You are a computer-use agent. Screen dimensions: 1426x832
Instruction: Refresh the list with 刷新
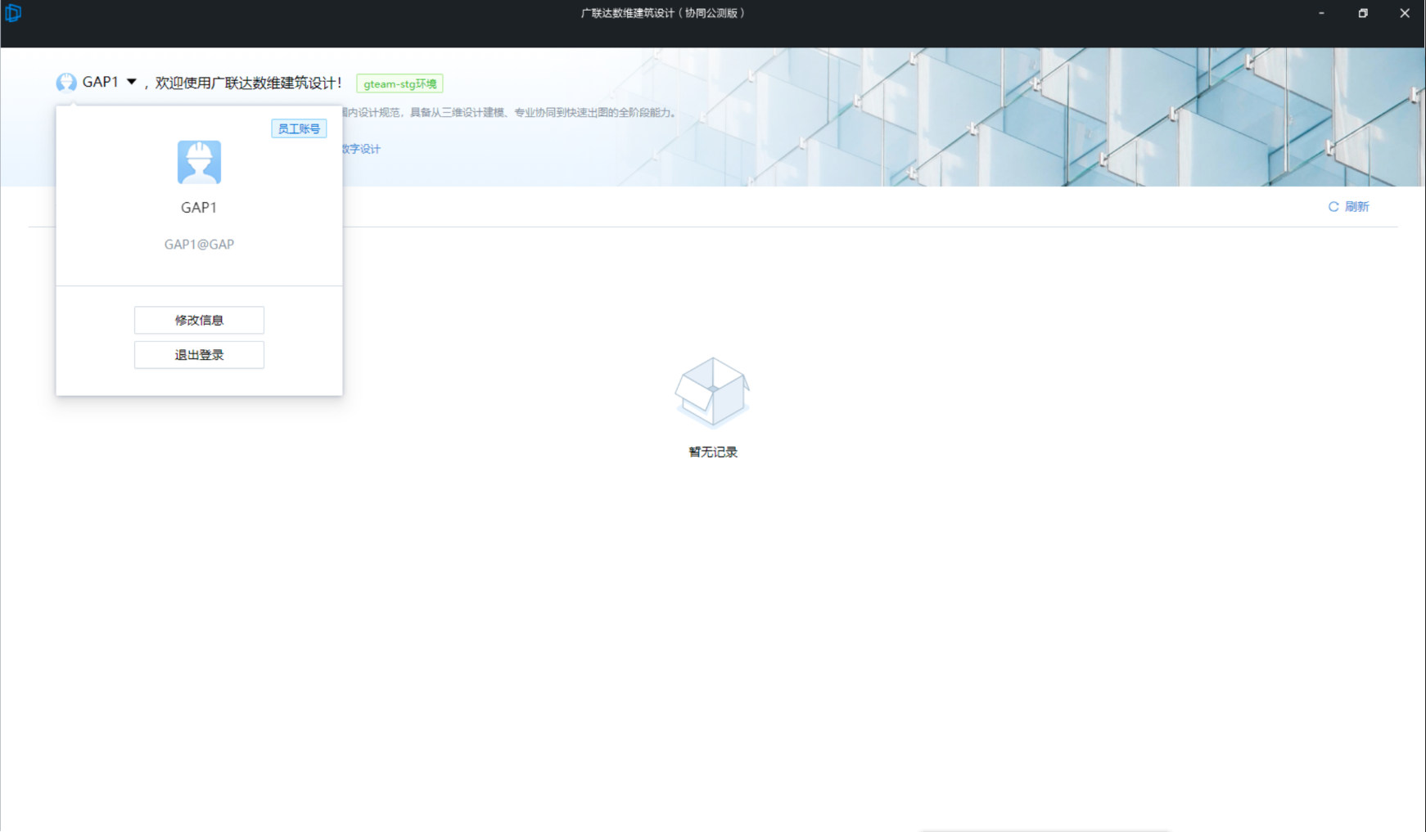click(x=1348, y=207)
